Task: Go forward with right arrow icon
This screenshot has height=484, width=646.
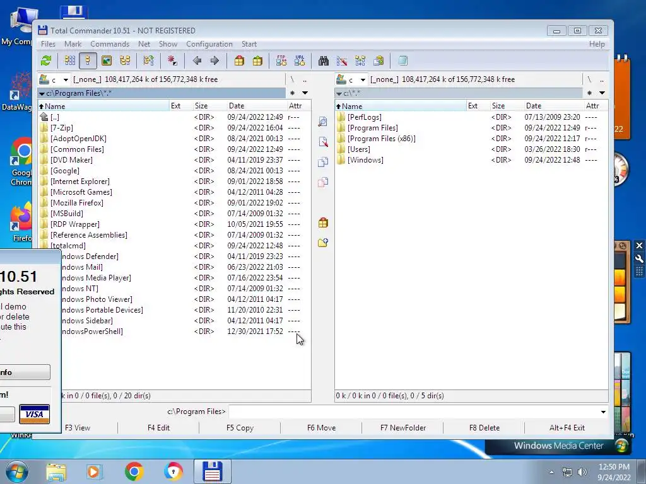Action: 214,61
